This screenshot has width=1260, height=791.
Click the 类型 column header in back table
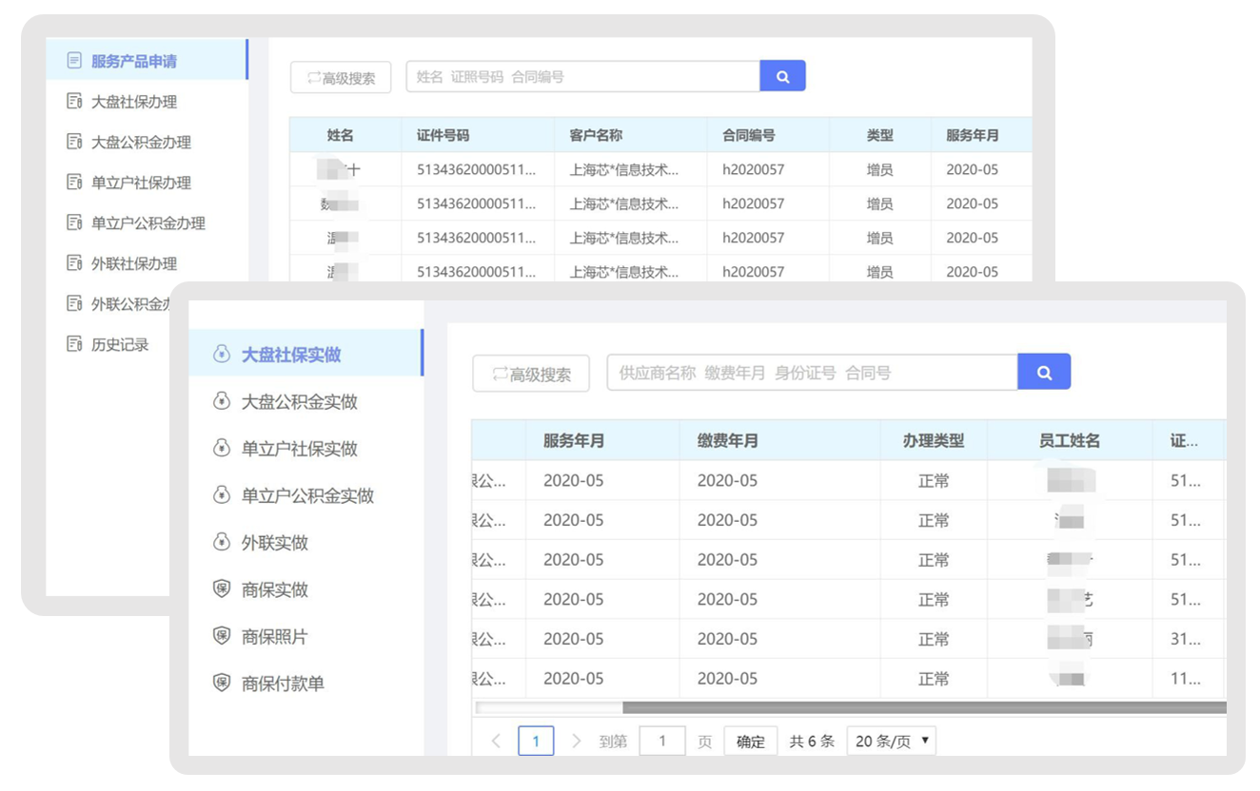tap(879, 135)
